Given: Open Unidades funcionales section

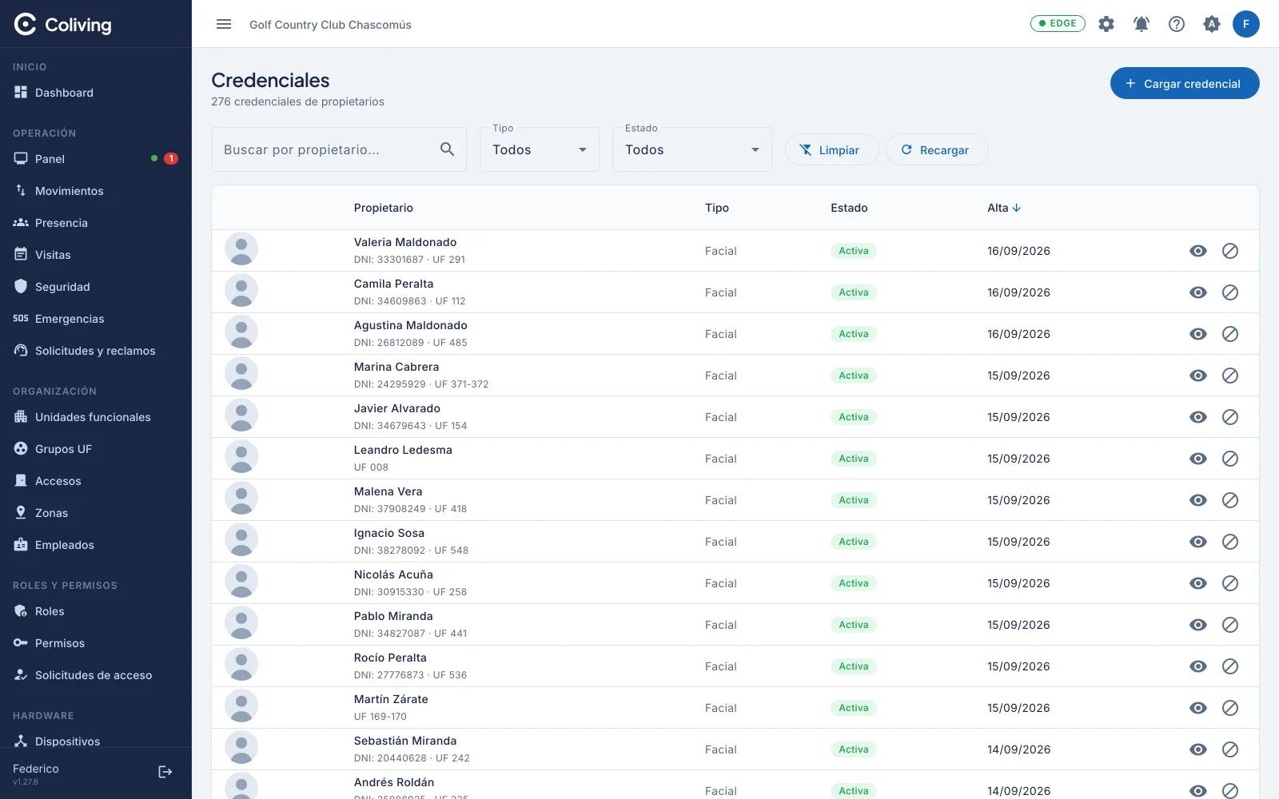Looking at the screenshot, I should click(96, 417).
